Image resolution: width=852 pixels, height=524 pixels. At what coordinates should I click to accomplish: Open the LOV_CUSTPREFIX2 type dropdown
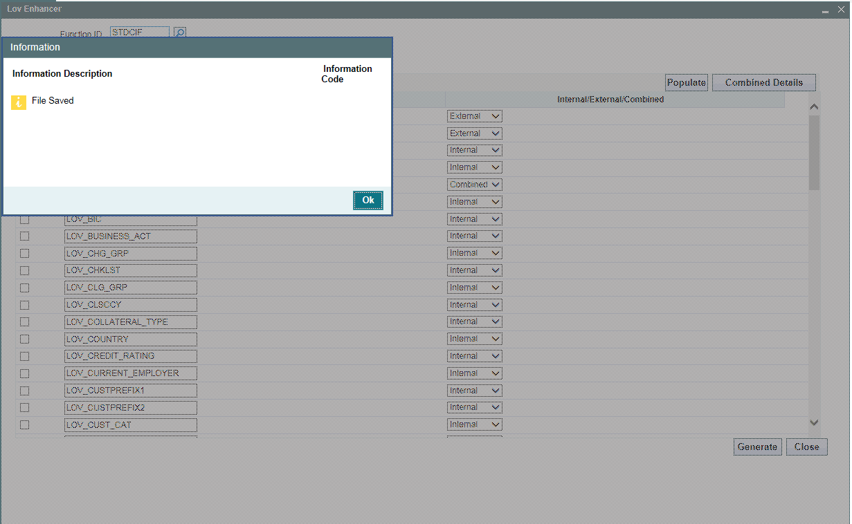[x=475, y=407]
